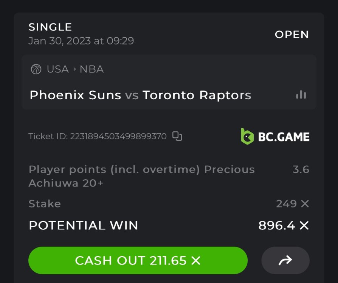Click currency icon next to 896.4 potential win

(304, 226)
